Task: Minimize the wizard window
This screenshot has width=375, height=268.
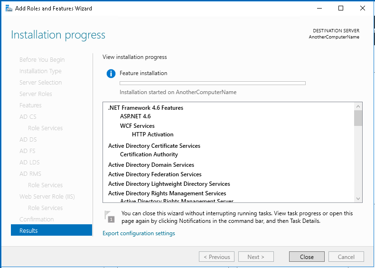Action: tap(319, 8)
